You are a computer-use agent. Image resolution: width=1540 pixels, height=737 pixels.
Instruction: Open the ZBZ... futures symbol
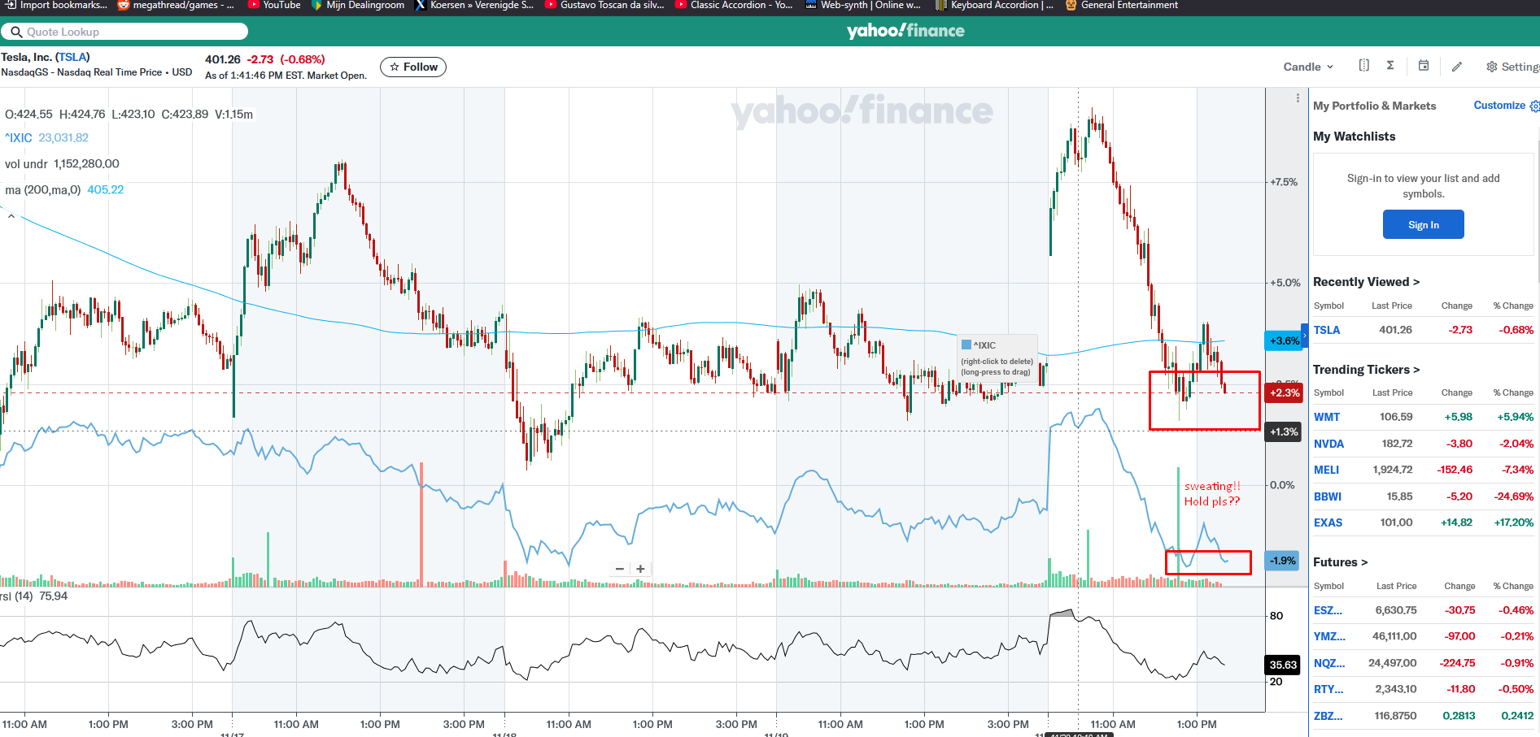(x=1328, y=716)
